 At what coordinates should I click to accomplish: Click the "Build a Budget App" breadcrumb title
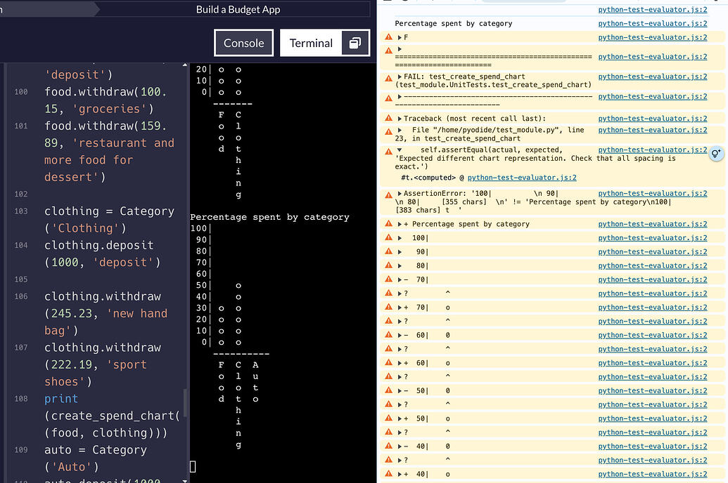238,10
